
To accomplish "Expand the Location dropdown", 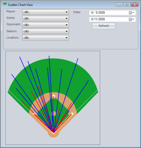I will tap(46, 38).
